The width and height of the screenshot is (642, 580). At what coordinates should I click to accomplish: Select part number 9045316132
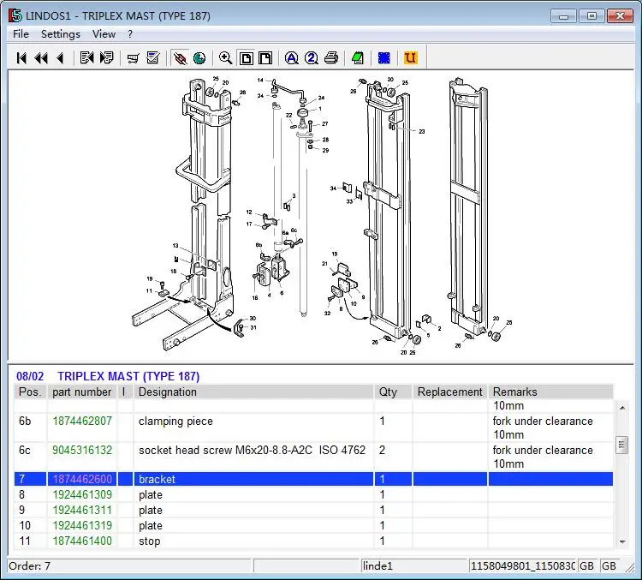(x=82, y=450)
